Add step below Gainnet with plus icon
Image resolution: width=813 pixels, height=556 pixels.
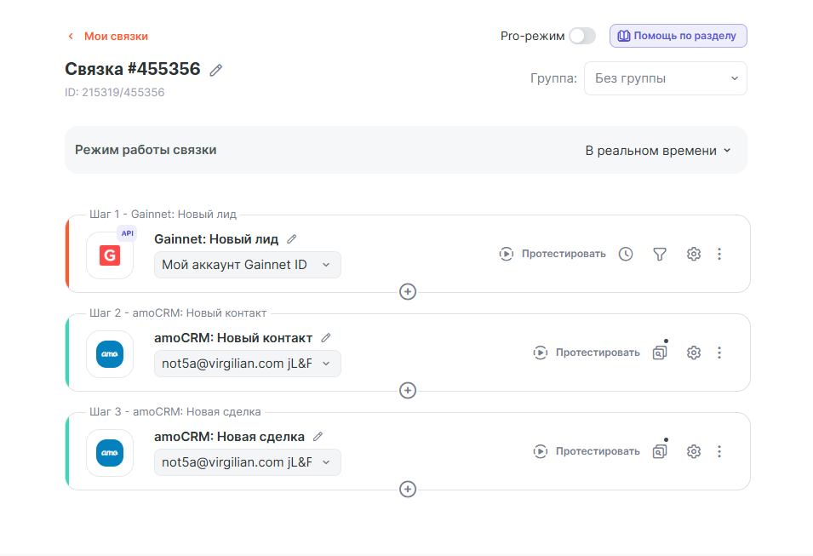coord(408,291)
